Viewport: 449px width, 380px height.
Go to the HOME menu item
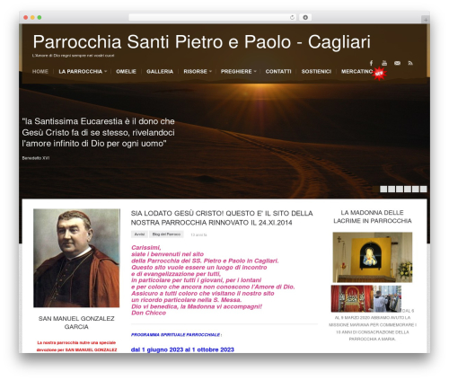pos(40,72)
